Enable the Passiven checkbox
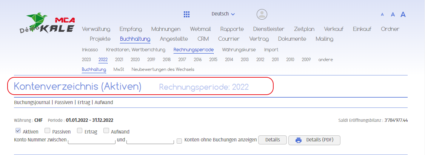The image size is (425, 155). (x=47, y=131)
